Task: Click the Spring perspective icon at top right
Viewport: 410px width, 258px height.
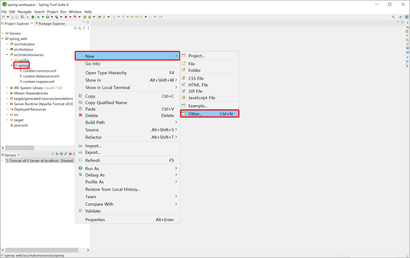Action: click(406, 17)
